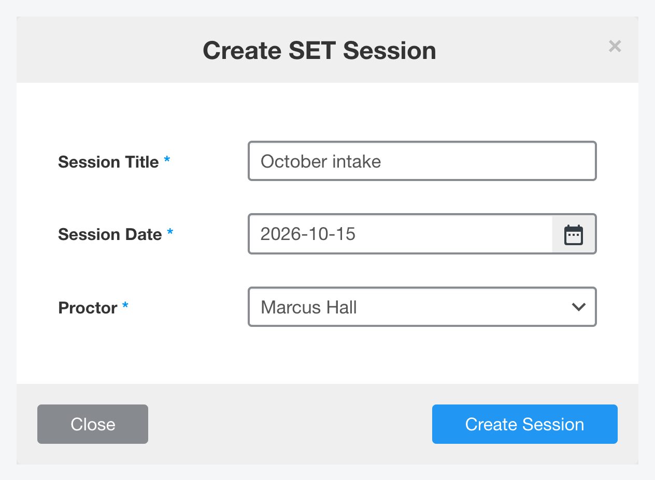The height and width of the screenshot is (480, 655).
Task: Place cursor in the October intake text
Action: [x=321, y=161]
